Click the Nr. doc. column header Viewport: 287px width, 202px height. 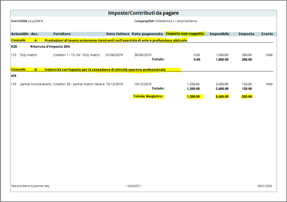[32, 34]
